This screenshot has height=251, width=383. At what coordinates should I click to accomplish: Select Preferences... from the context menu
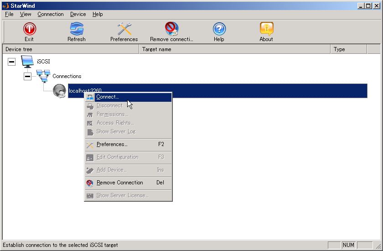pos(112,144)
